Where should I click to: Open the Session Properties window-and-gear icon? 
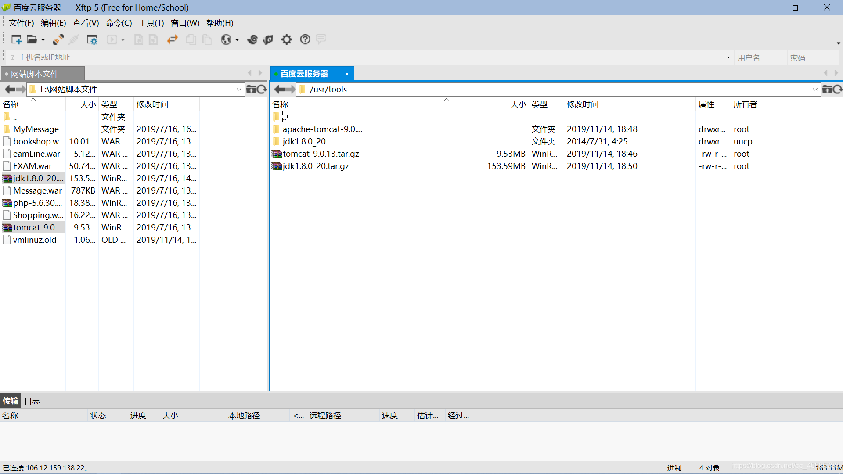[92, 39]
